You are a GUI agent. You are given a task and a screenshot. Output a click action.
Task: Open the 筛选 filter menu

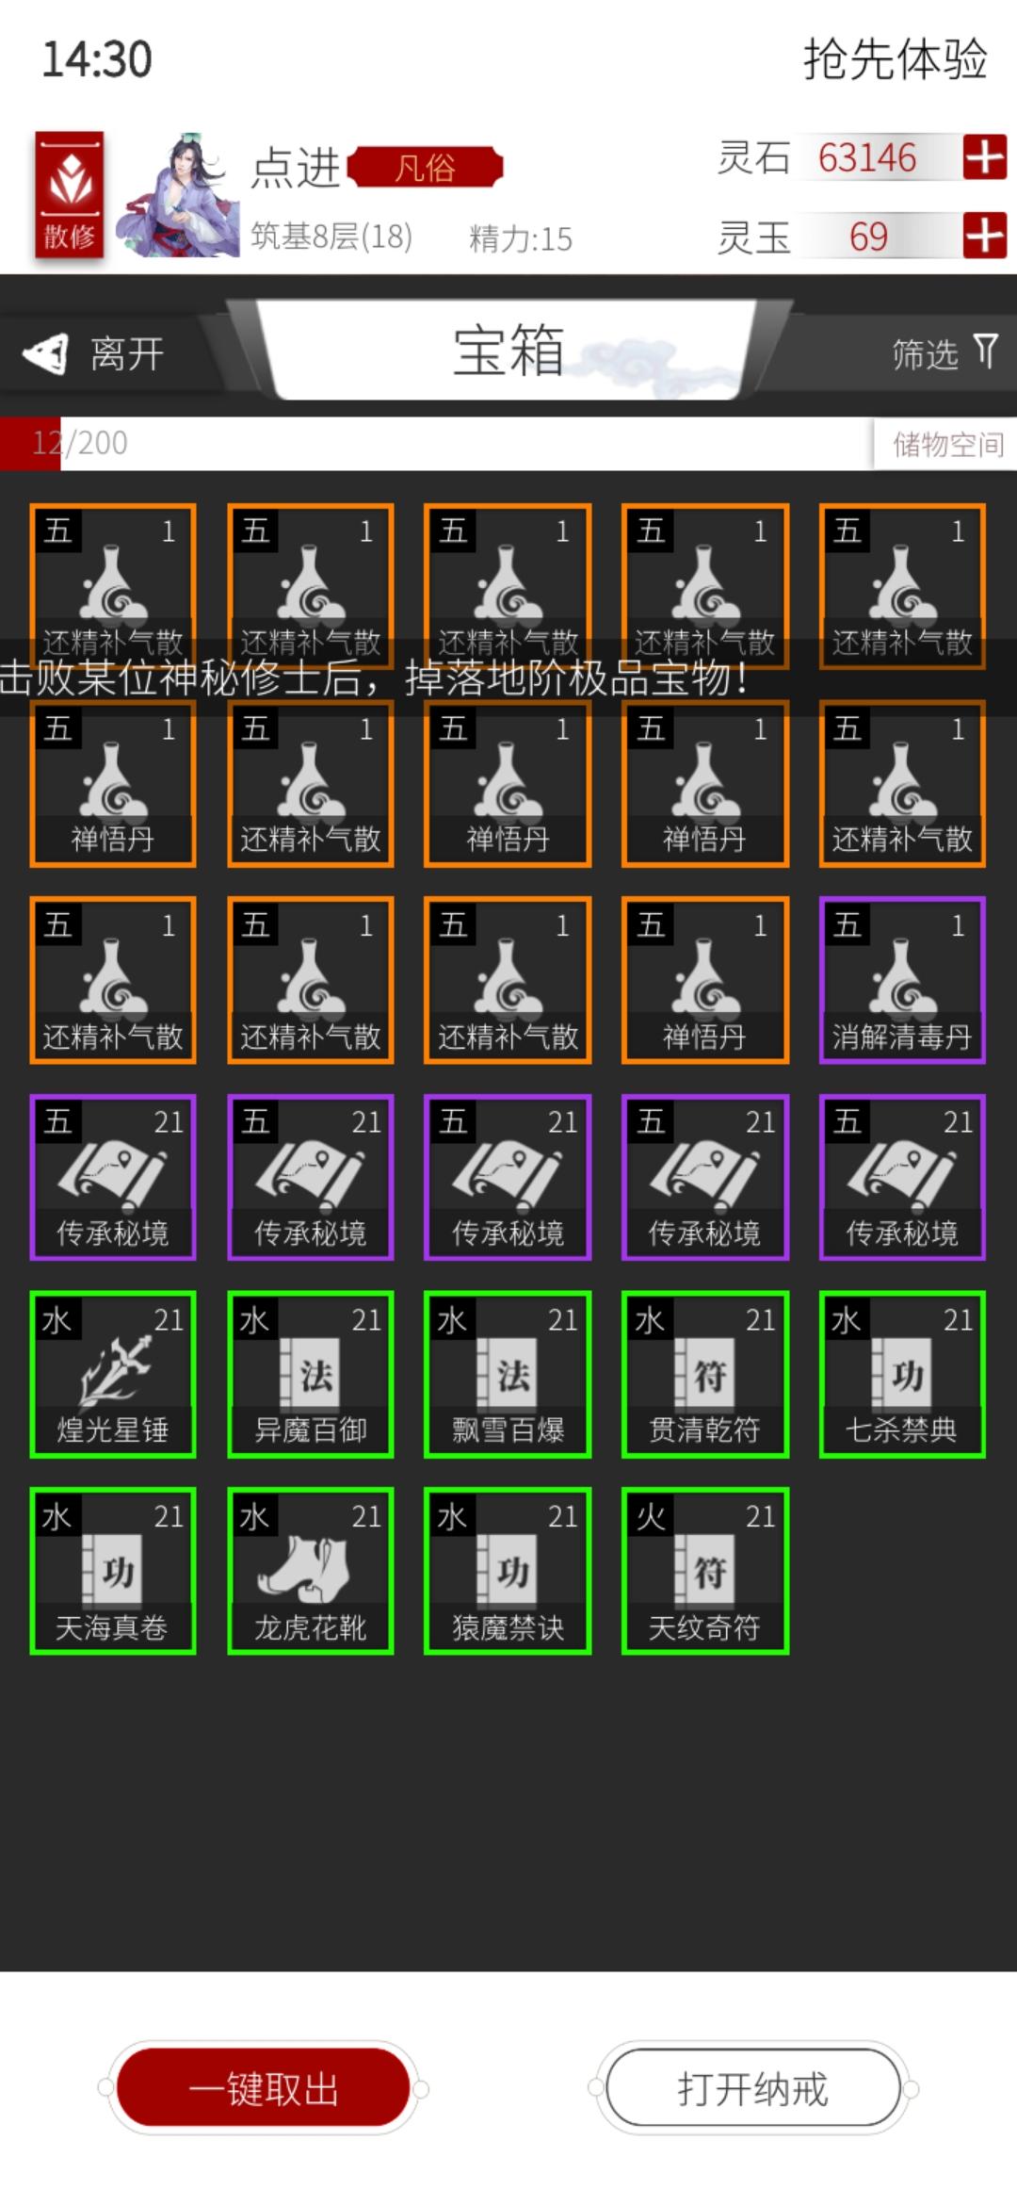click(944, 354)
